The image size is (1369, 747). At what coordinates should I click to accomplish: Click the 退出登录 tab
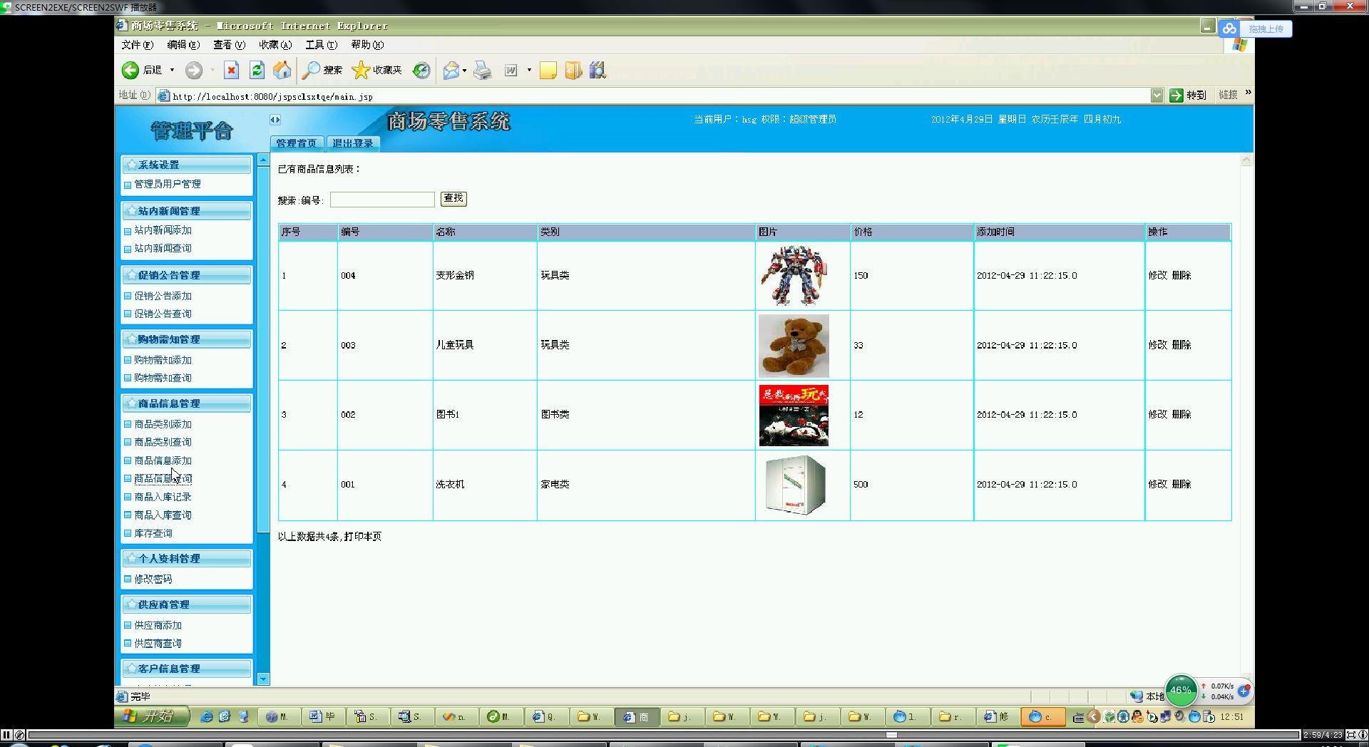click(x=353, y=143)
